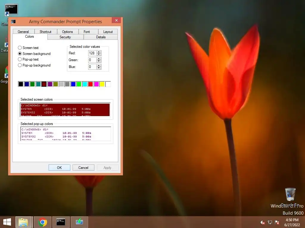
Task: Open Command Prompt from the taskbar
Action: click(61, 222)
